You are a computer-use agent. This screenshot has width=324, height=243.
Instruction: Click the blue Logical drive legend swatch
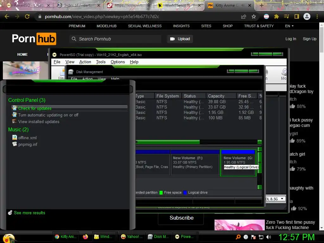tap(185, 193)
